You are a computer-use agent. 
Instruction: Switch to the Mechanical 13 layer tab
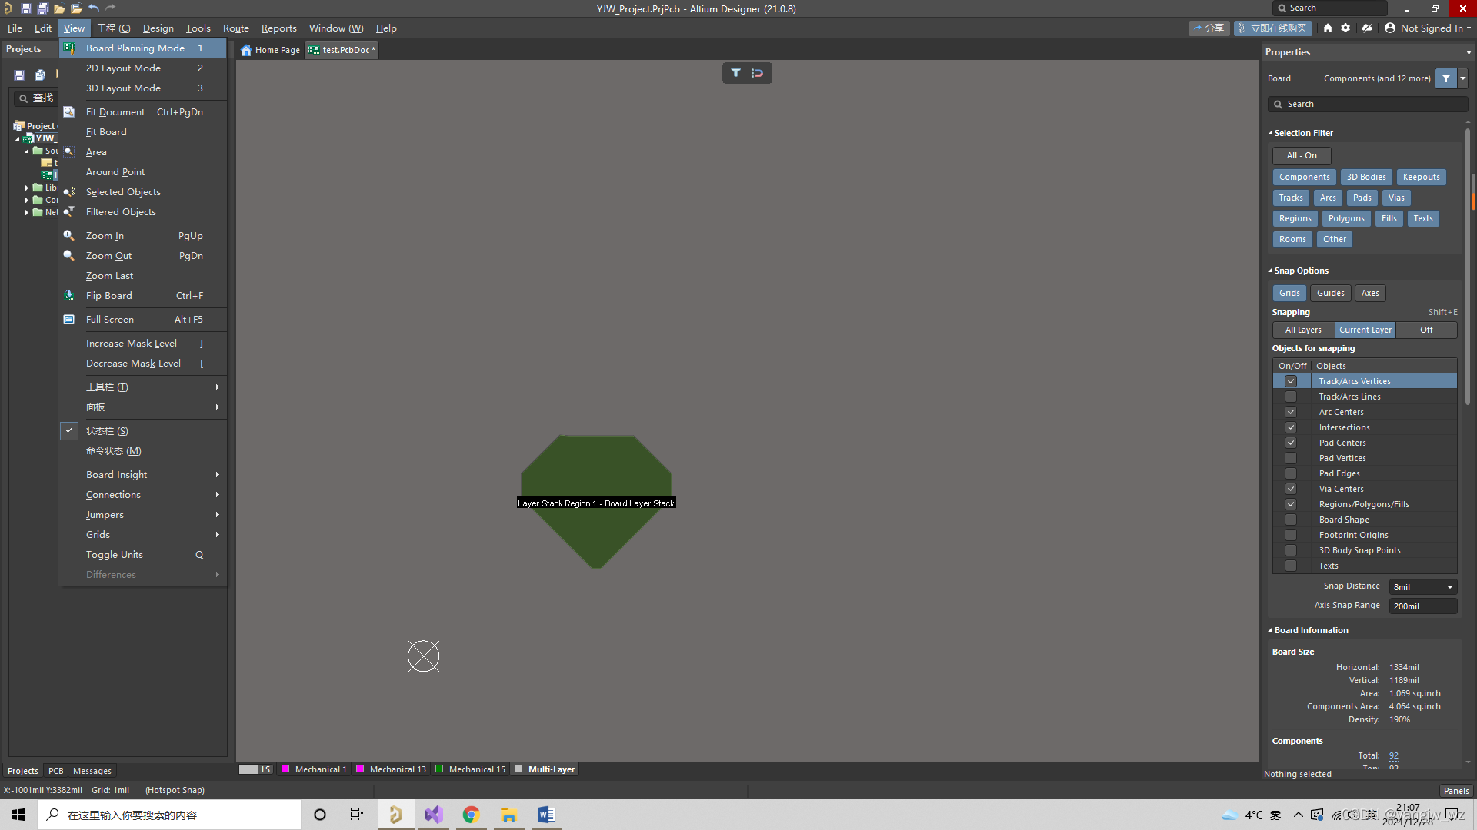(392, 769)
